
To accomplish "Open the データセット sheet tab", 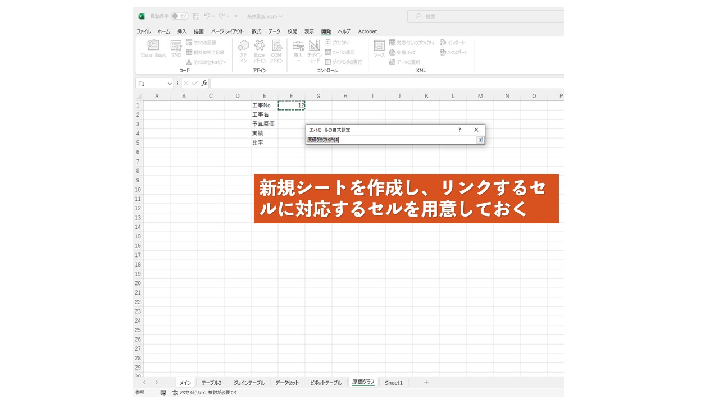I will [x=287, y=383].
